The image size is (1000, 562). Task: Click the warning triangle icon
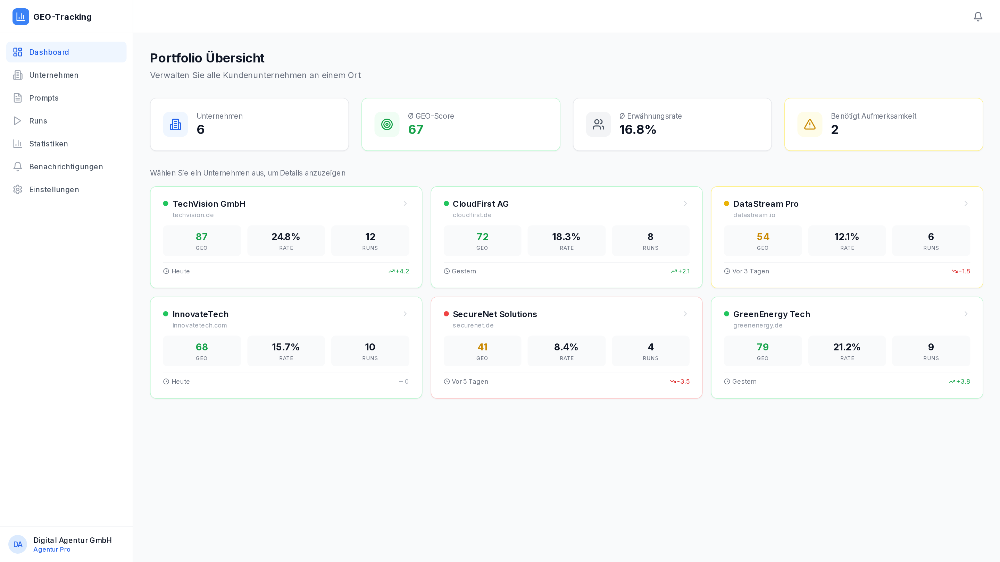[x=809, y=125]
